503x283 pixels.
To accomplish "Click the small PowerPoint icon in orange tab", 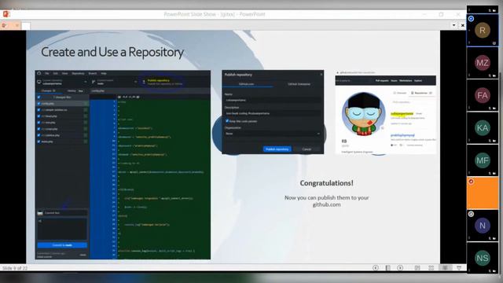I will 4,25.
